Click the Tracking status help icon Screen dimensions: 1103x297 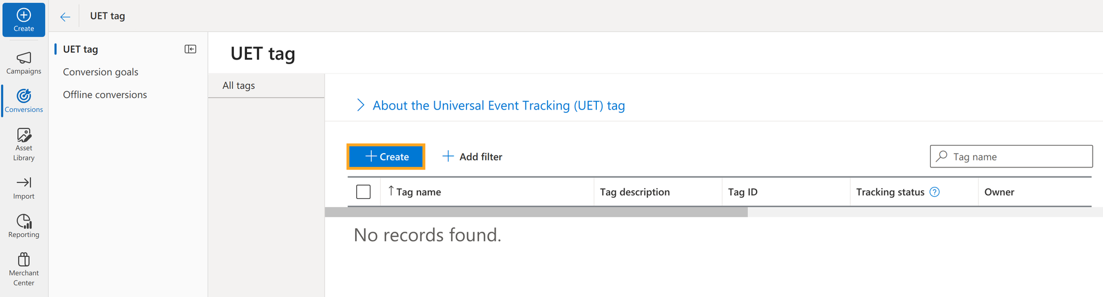tap(935, 192)
